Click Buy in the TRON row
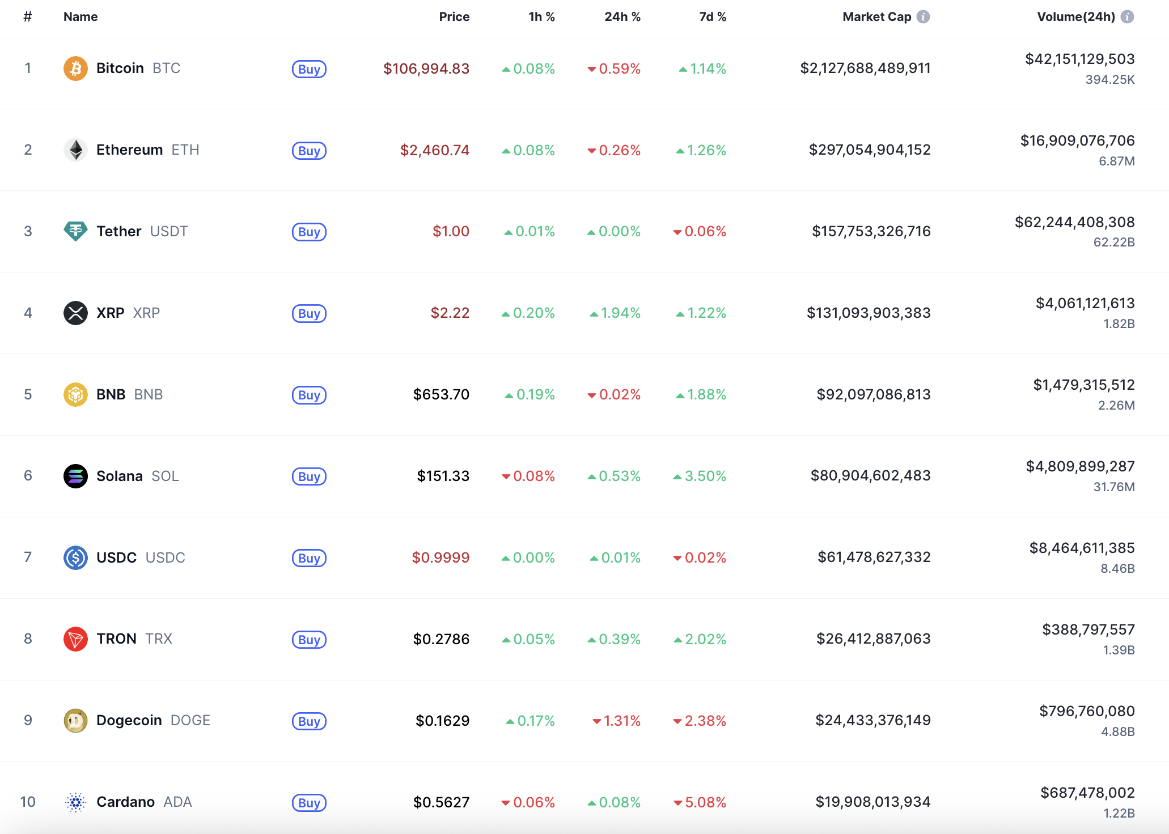Viewport: 1169px width, 834px height. coord(309,640)
